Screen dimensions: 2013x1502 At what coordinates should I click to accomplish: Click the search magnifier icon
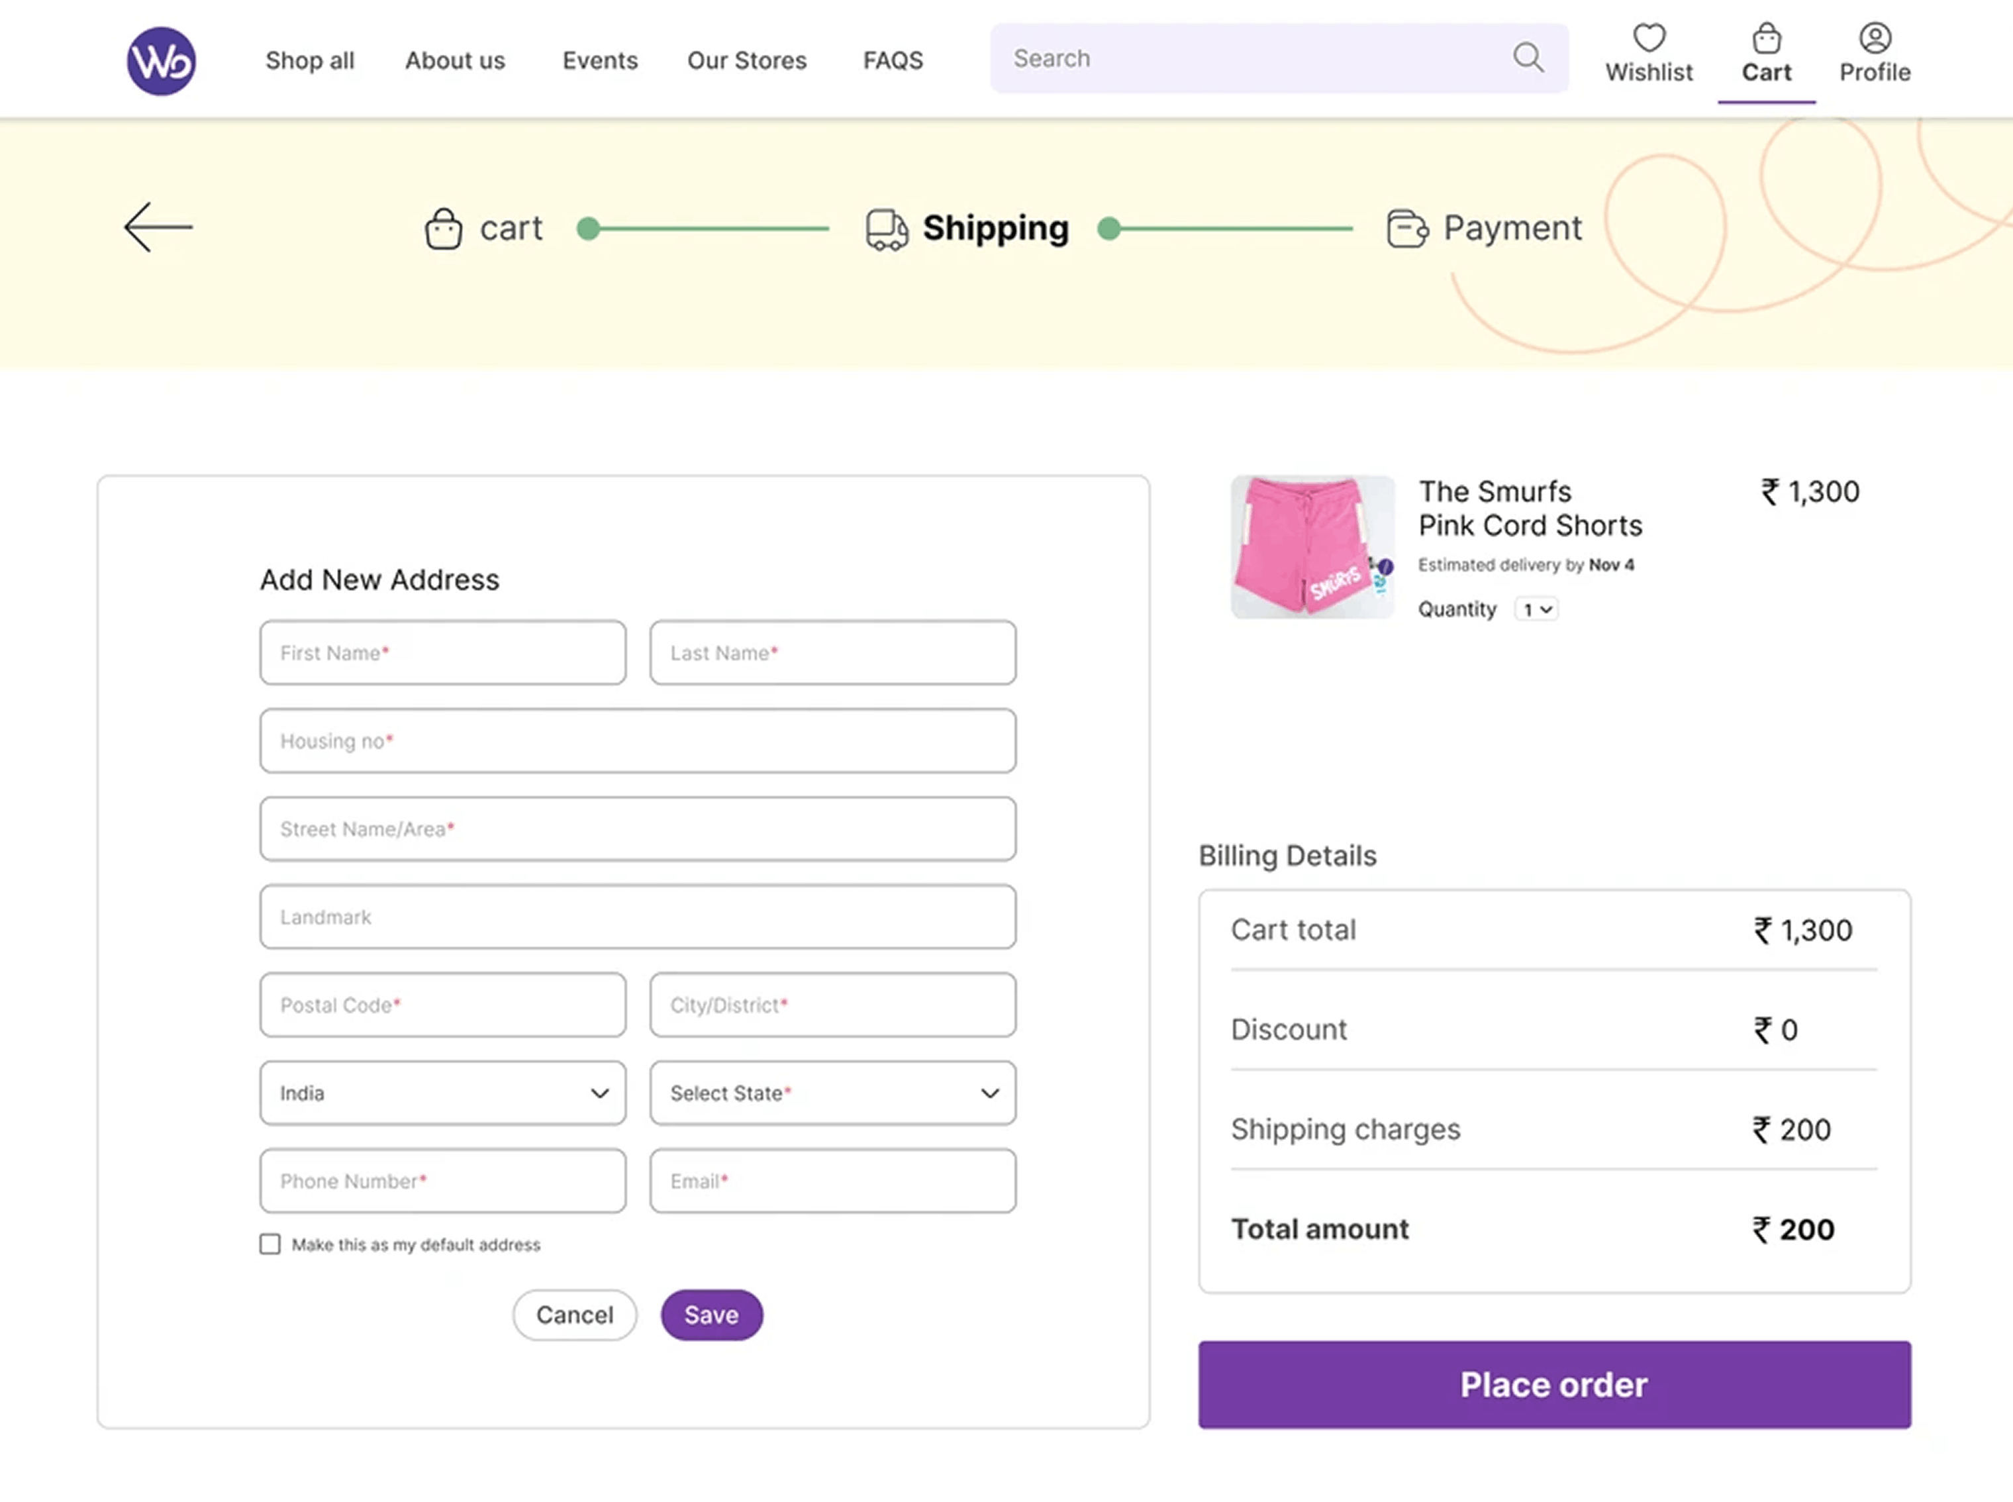[x=1528, y=58]
